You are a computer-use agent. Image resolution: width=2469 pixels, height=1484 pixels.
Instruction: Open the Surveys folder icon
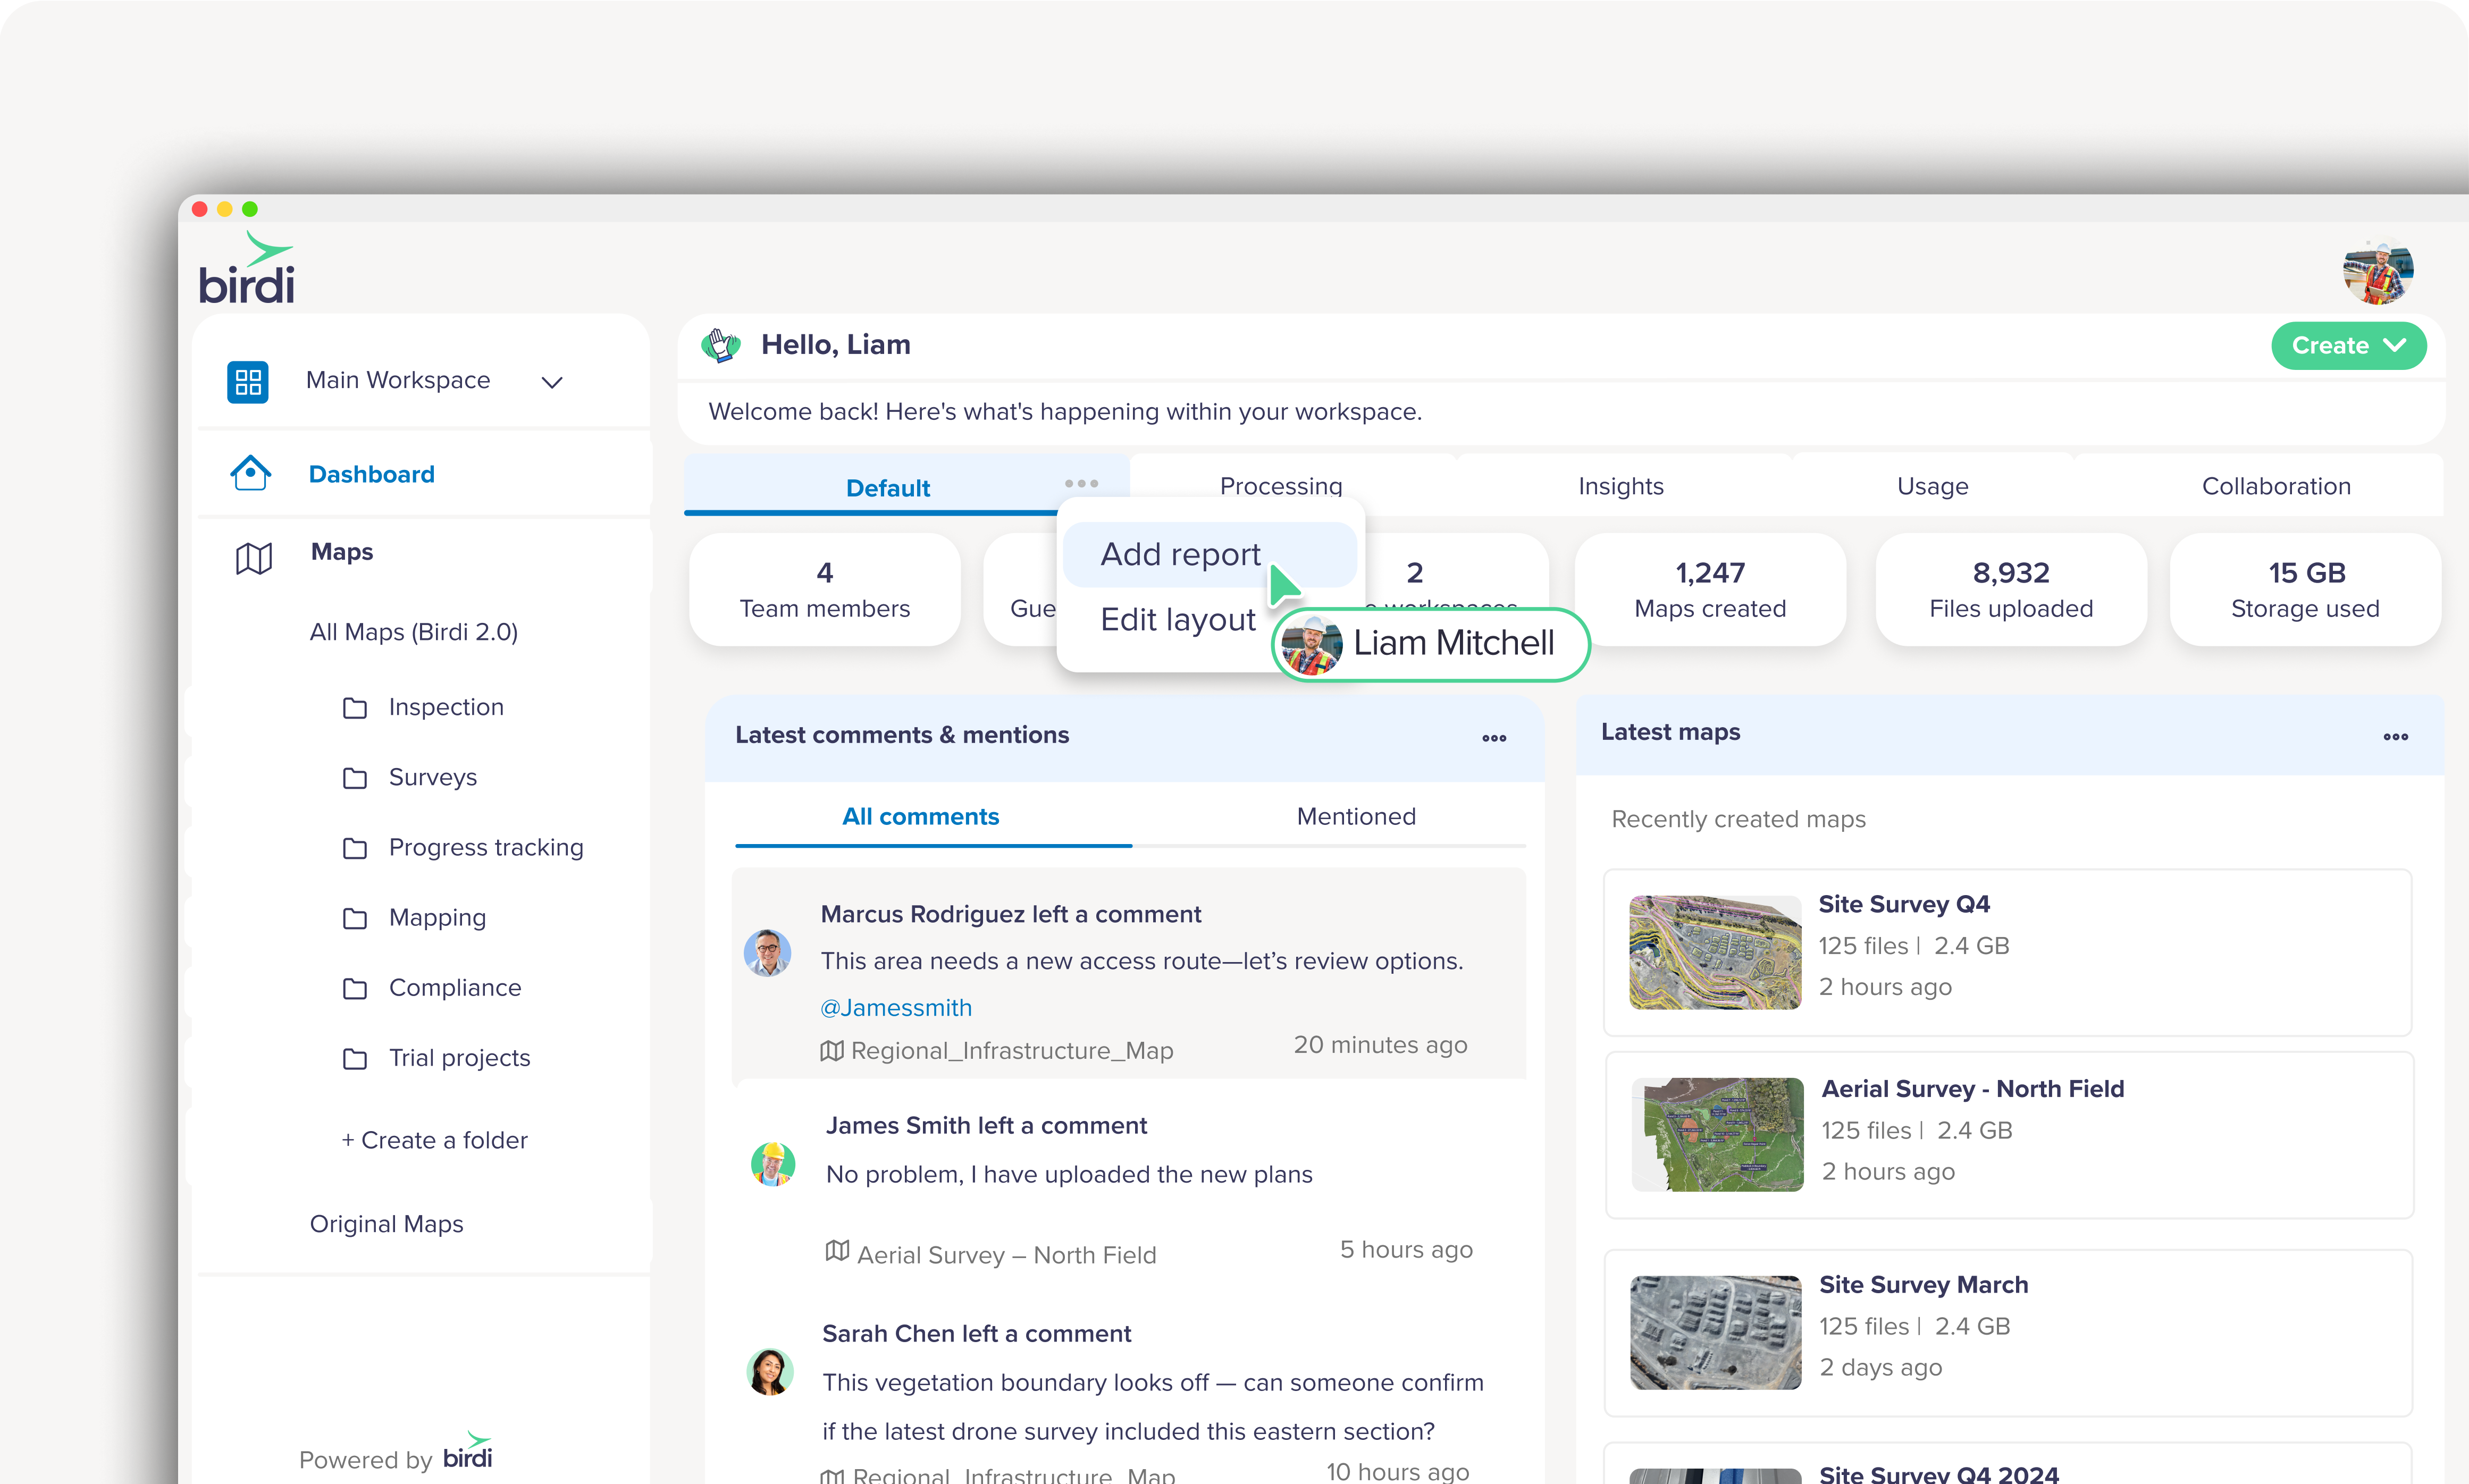pyautogui.click(x=356, y=777)
